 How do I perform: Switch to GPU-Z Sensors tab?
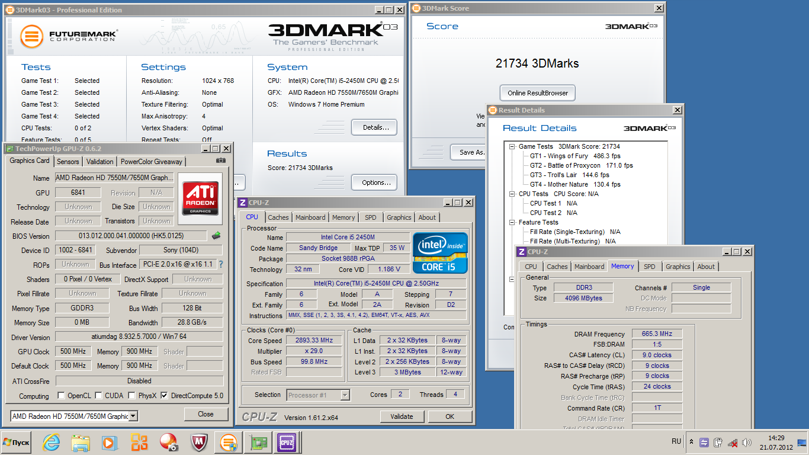68,162
